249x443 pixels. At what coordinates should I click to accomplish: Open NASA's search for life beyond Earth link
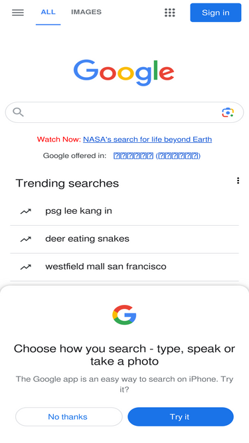pyautogui.click(x=147, y=139)
